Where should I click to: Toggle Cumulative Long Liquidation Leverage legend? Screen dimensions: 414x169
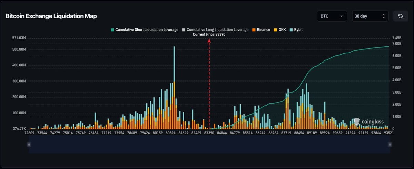(215, 30)
